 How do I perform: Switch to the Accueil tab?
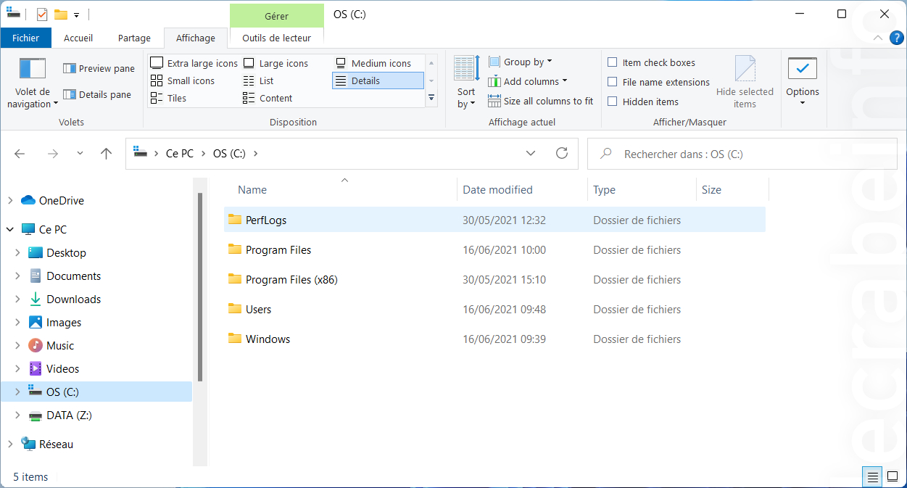[78, 38]
